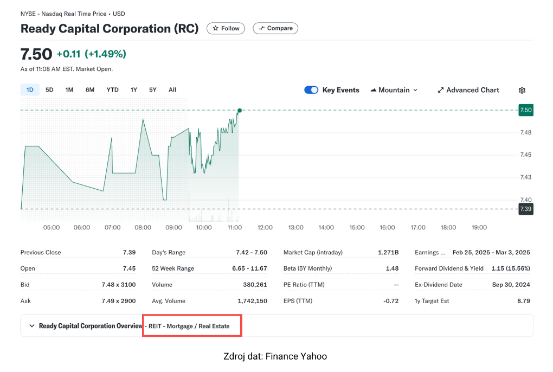Select the 5D range tab
This screenshot has width=553, height=372.
click(x=49, y=90)
